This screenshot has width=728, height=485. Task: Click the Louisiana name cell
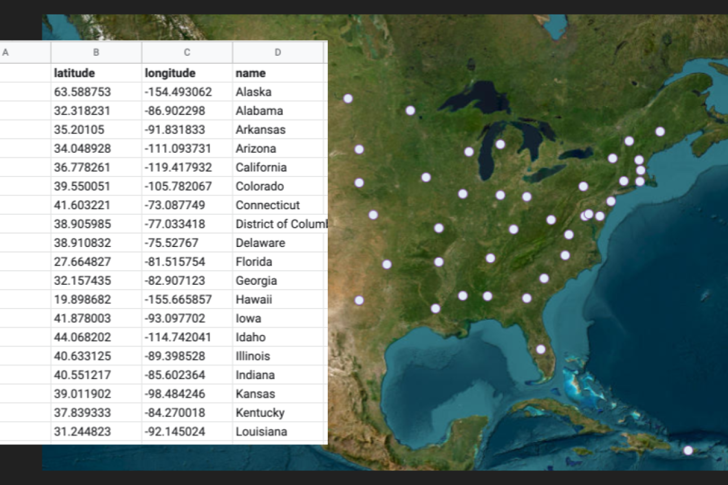click(x=279, y=431)
